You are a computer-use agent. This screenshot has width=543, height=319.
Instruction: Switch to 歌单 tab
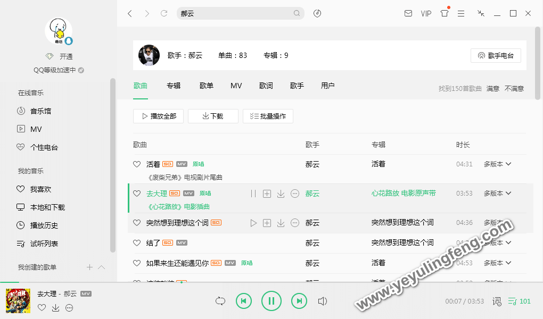(x=207, y=86)
